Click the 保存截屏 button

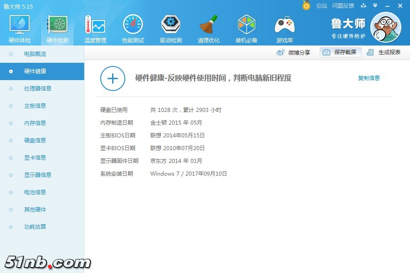(x=341, y=52)
